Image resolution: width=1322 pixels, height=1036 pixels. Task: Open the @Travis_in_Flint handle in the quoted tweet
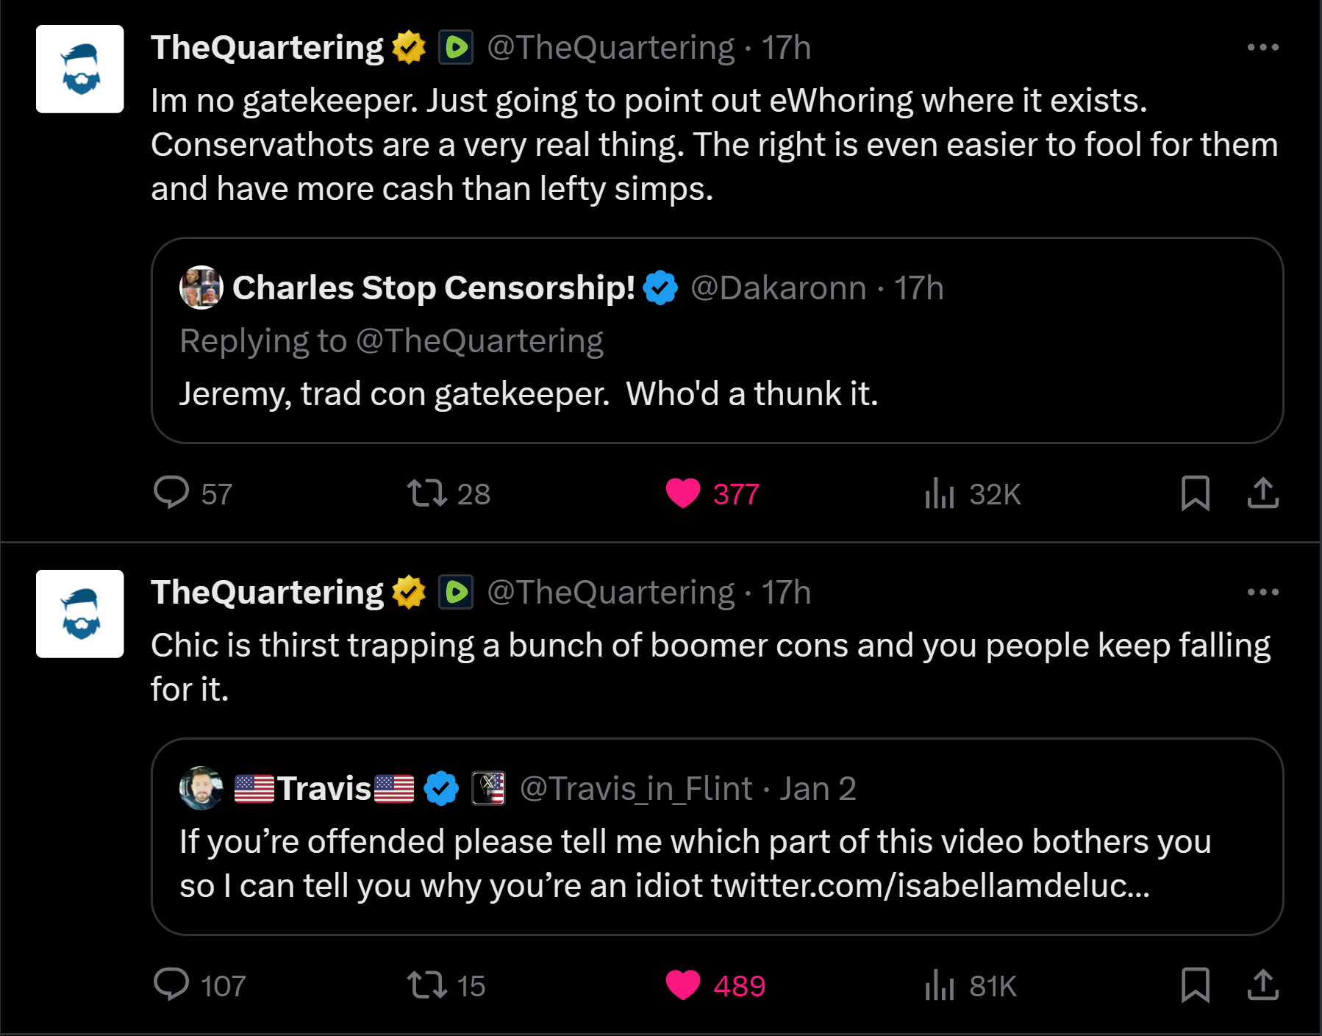coord(636,788)
